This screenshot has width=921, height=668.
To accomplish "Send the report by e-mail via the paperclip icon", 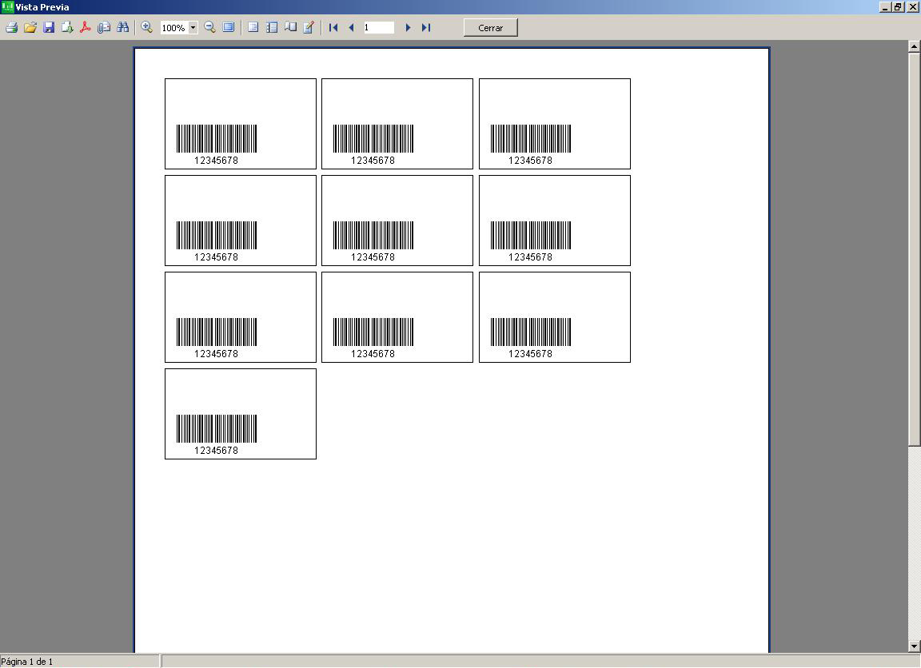I will coord(104,28).
